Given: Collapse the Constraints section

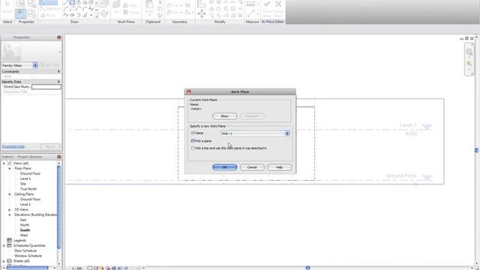Looking at the screenshot, I should click(x=58, y=71).
